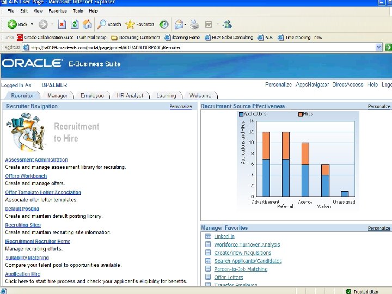Click the icon beside Search Applicants/Candidates
The image size is (392, 294).
pyautogui.click(x=208, y=261)
